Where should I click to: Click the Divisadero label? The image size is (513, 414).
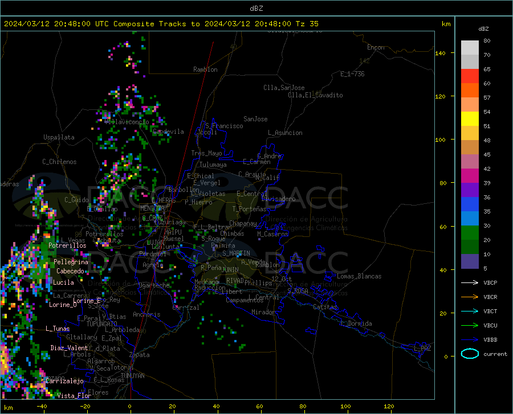pyautogui.click(x=278, y=199)
